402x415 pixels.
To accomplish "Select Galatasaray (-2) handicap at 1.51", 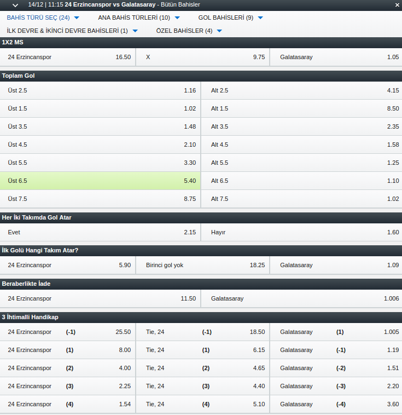I will (x=336, y=368).
